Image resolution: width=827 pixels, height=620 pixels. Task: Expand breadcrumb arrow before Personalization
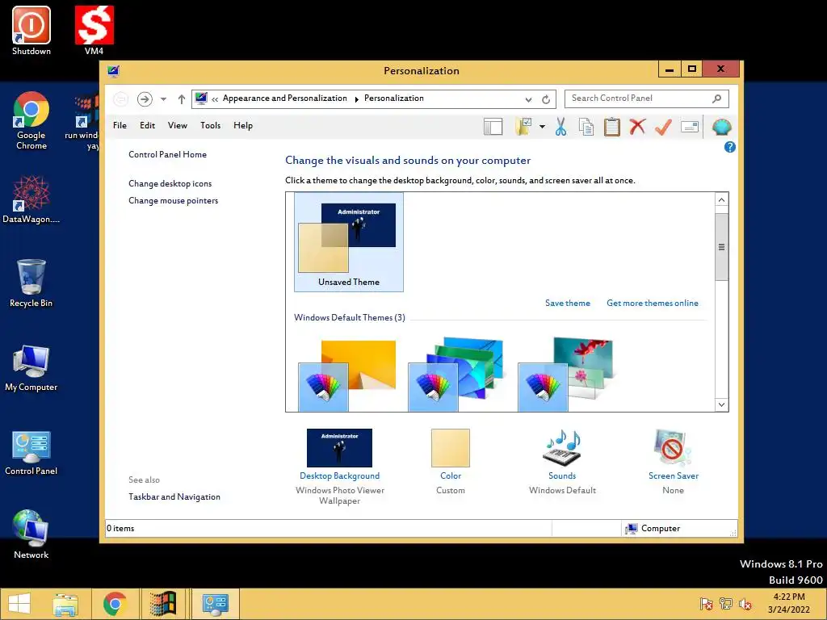click(356, 99)
